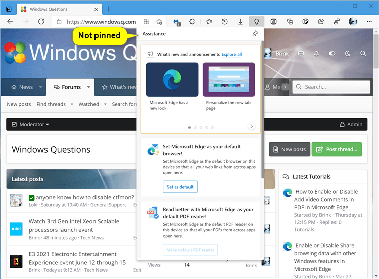This screenshot has height=279, width=379.
Task: Expand the navigation overflow arrow near Members
Action: click(285, 87)
